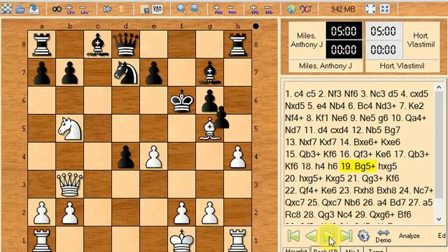The height and width of the screenshot is (252, 448).
Task: Start a new game with chessboard icon
Action: (x=6, y=9)
